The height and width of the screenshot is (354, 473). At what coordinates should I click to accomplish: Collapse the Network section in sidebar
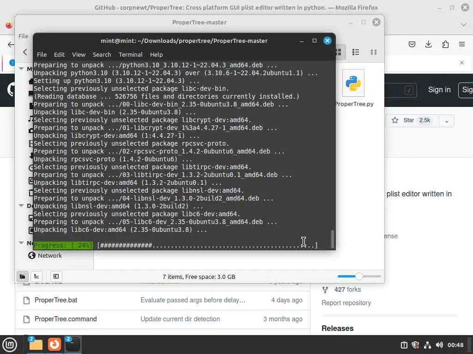click(21, 242)
